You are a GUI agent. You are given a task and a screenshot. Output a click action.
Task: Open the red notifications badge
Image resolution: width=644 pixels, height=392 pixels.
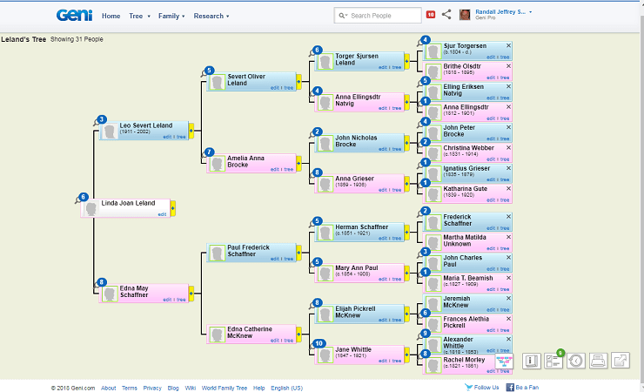tap(431, 15)
